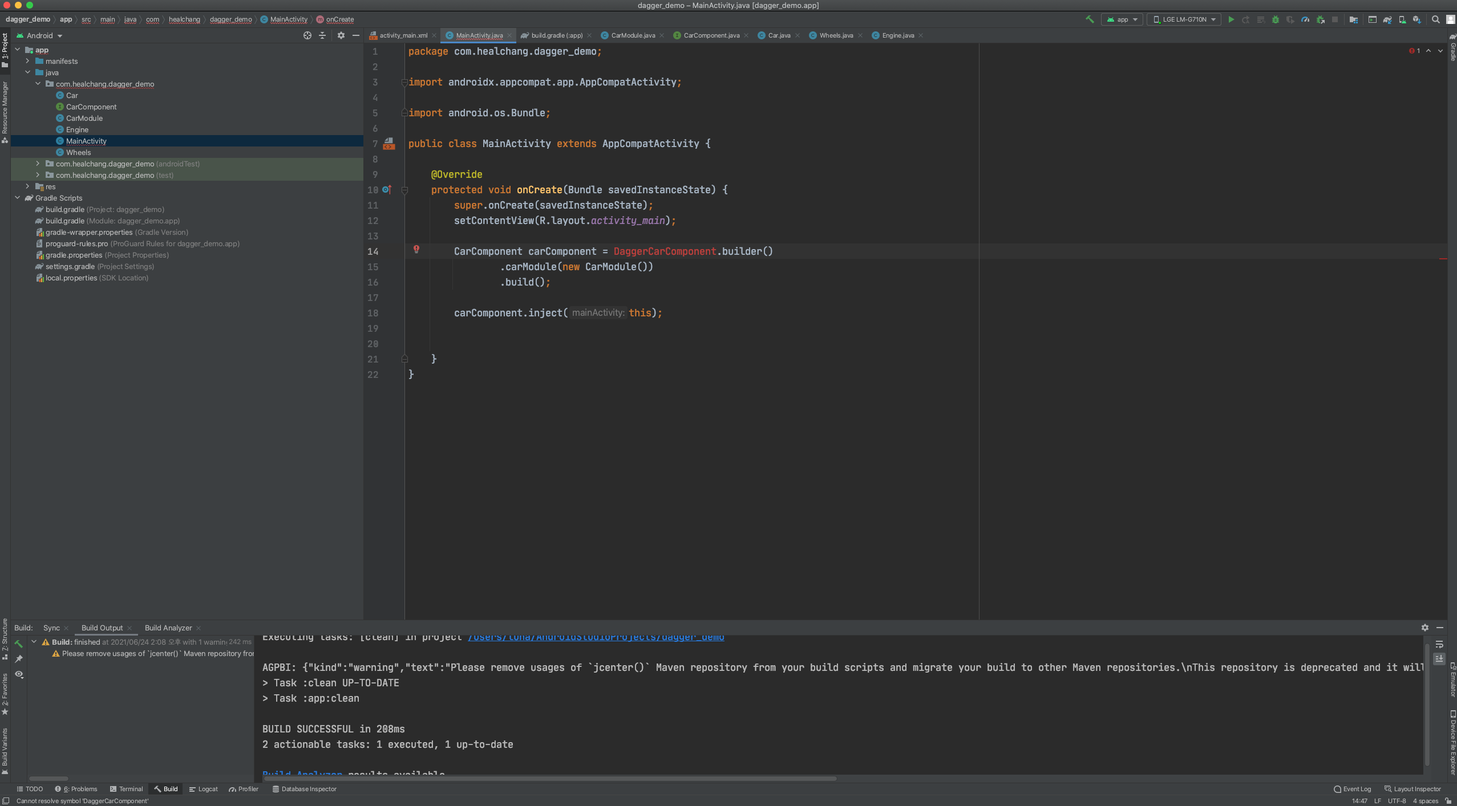Click the Search Everywhere magnifier icon
This screenshot has height=806, width=1457.
[x=1436, y=19]
